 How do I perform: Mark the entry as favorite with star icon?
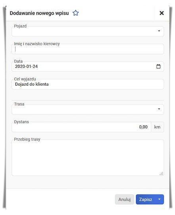coord(75,13)
